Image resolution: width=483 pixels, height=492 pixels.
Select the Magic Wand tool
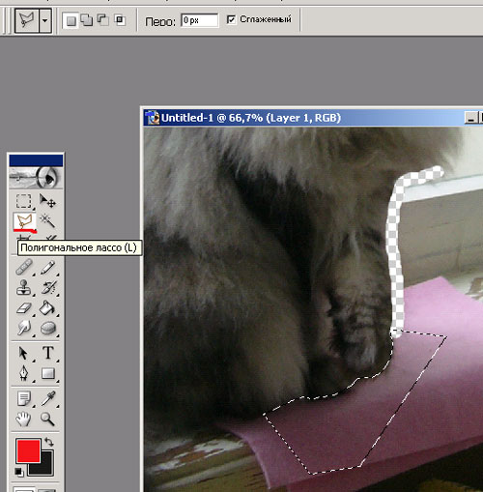[47, 221]
